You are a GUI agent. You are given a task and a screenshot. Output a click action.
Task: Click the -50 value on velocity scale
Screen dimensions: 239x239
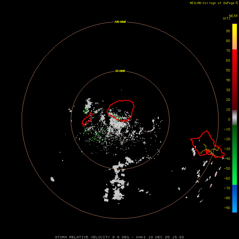click(227, 169)
